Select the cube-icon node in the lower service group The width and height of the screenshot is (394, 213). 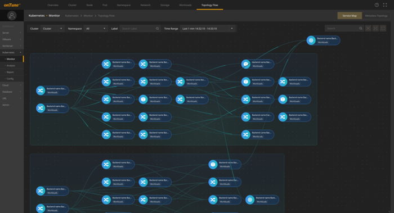[225, 165]
